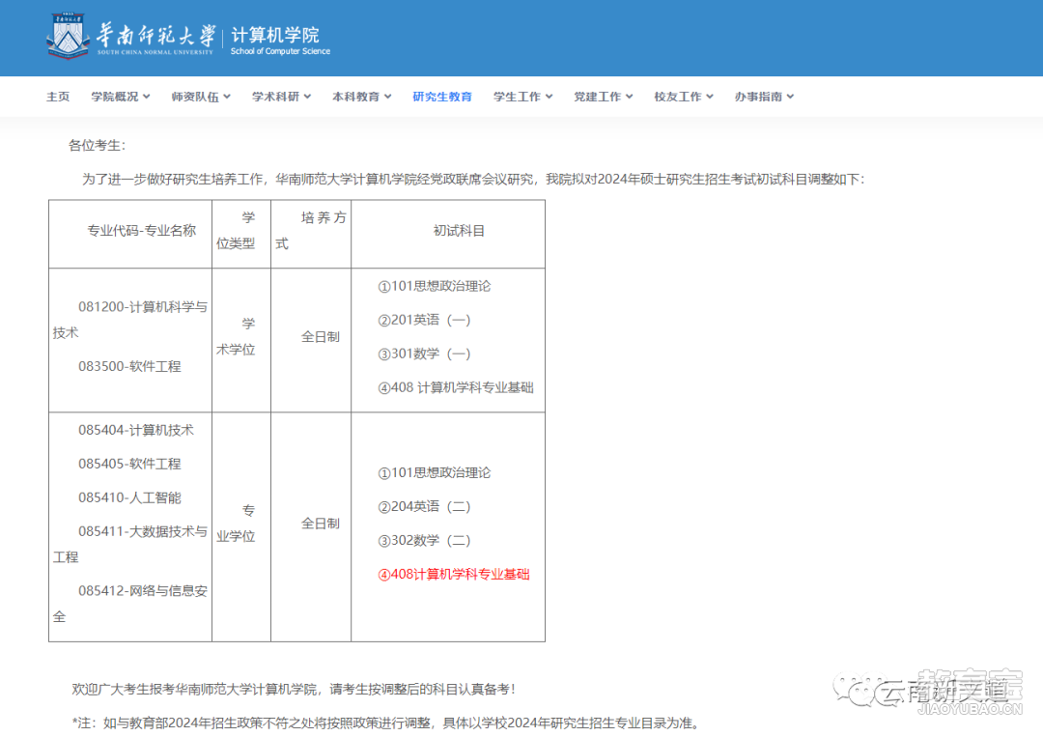Click the black ④408 计算机学科专业基础 line
Viewport: 1043px width, 737px height.
pos(456,387)
